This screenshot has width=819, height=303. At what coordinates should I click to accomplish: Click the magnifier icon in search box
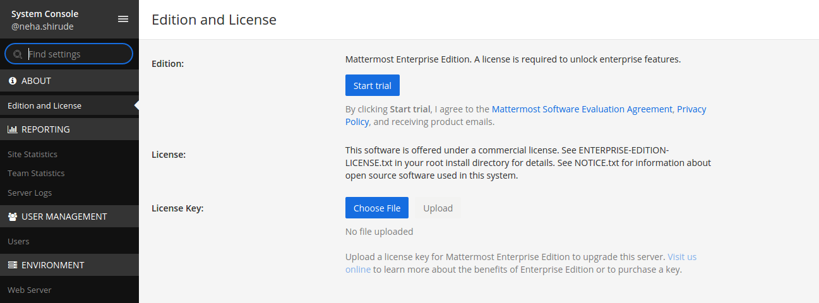point(18,54)
